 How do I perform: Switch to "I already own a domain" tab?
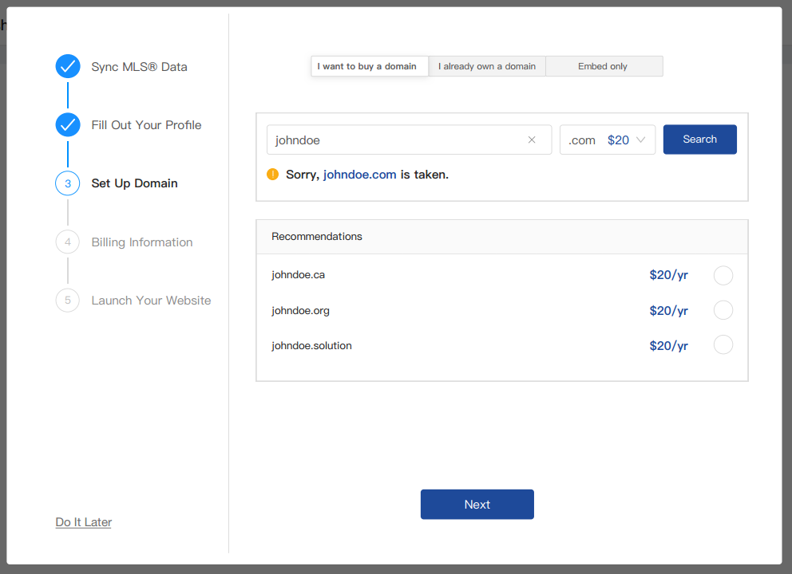click(x=486, y=66)
